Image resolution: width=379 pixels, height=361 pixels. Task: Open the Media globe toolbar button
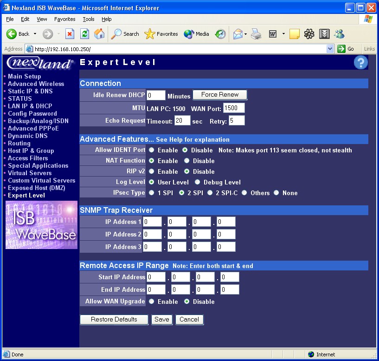[196, 34]
